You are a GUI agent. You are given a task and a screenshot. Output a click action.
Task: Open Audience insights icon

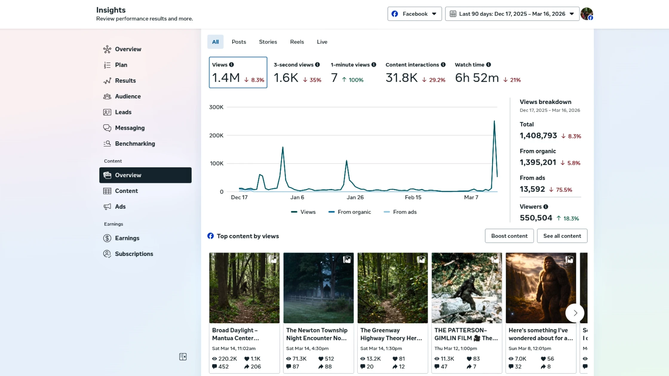107,96
